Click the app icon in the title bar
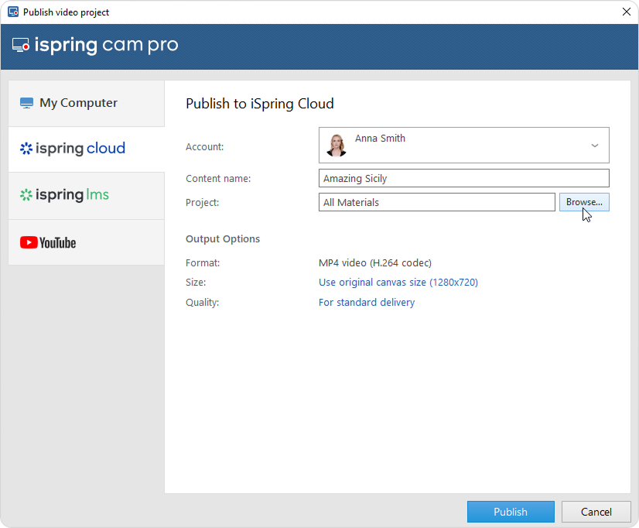Viewport: 639px width, 528px height. coord(12,12)
